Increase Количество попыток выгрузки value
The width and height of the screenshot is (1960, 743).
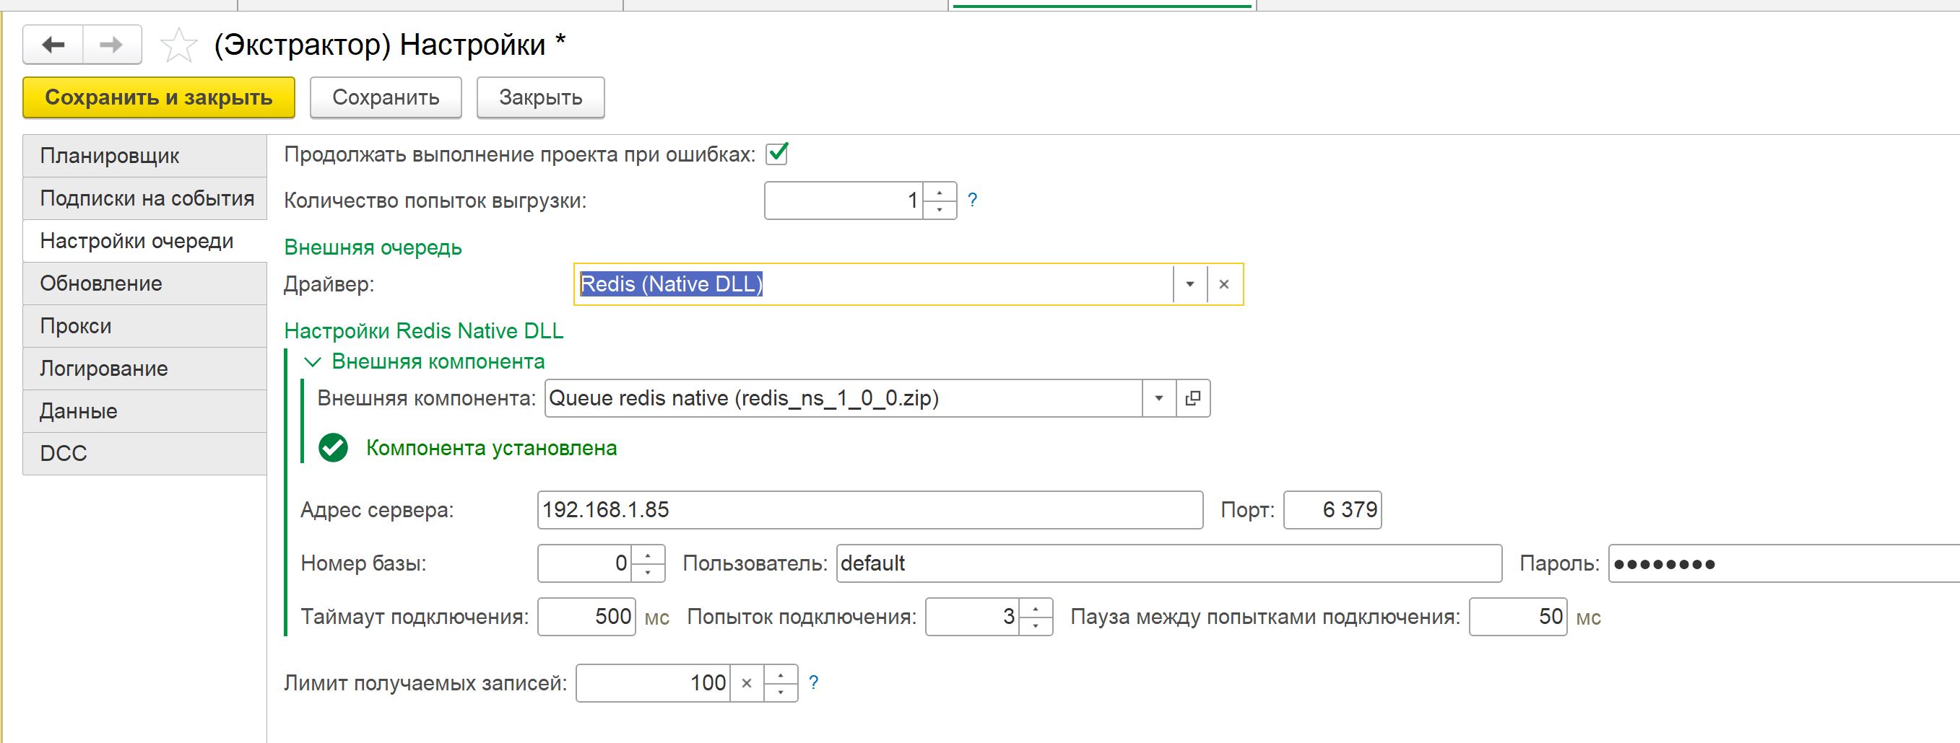pyautogui.click(x=940, y=192)
